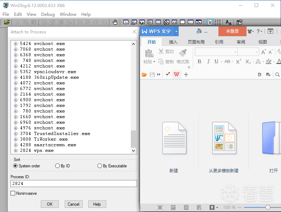Viewport: 281px width, 212px height.
Task: Click the Process ID input field
Action: (x=74, y=184)
